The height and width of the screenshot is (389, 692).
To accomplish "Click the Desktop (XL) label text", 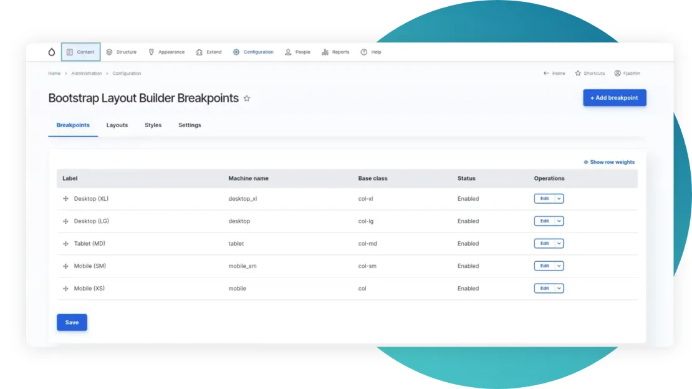I will tap(92, 199).
